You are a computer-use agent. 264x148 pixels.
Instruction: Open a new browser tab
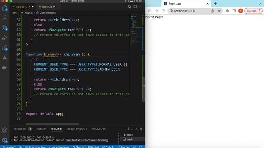[215, 4]
